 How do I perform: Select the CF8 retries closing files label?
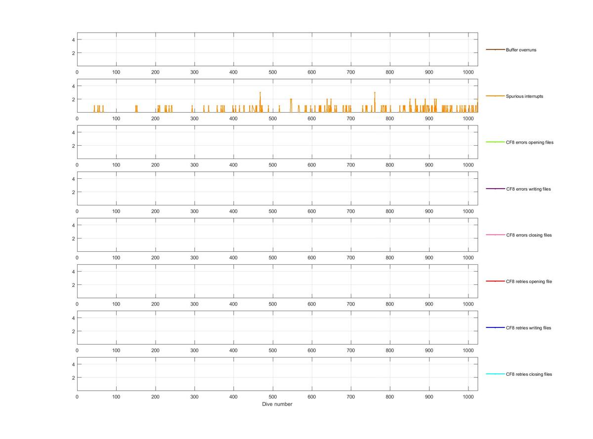[529, 374]
